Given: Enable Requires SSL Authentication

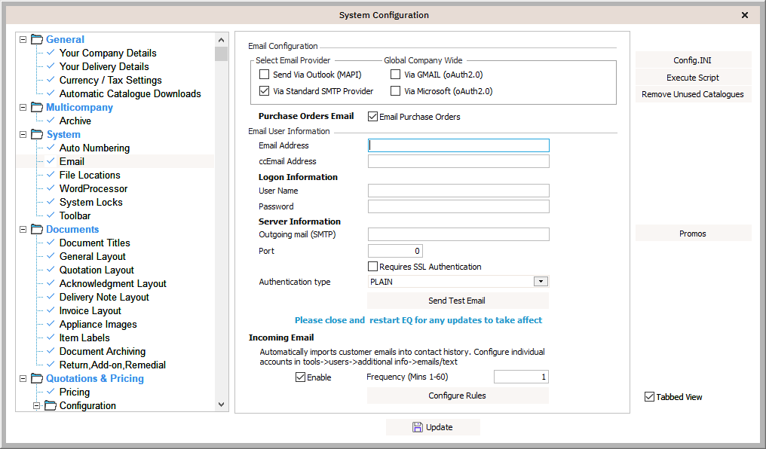Looking at the screenshot, I should coord(372,267).
